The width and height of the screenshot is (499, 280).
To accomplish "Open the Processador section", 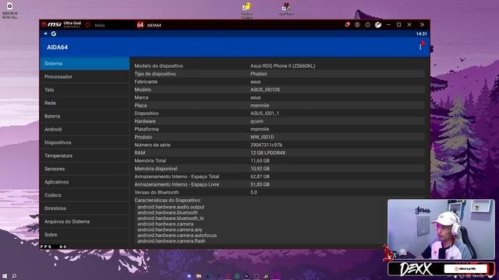I will click(x=84, y=76).
